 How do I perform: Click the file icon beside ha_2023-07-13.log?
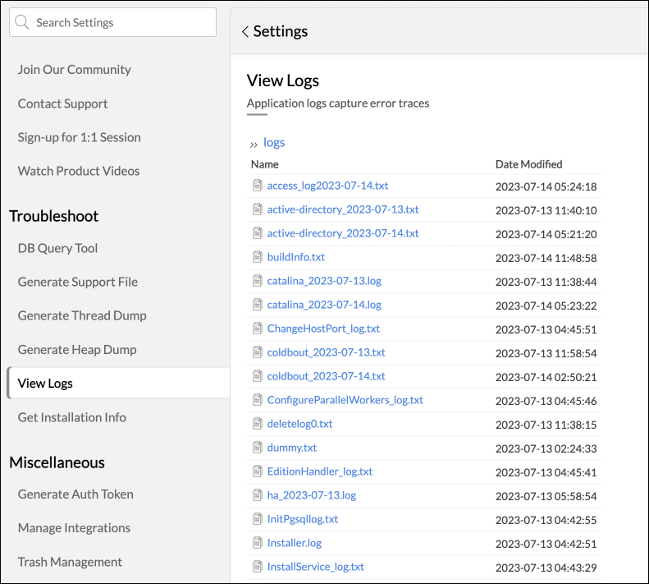[x=258, y=496]
